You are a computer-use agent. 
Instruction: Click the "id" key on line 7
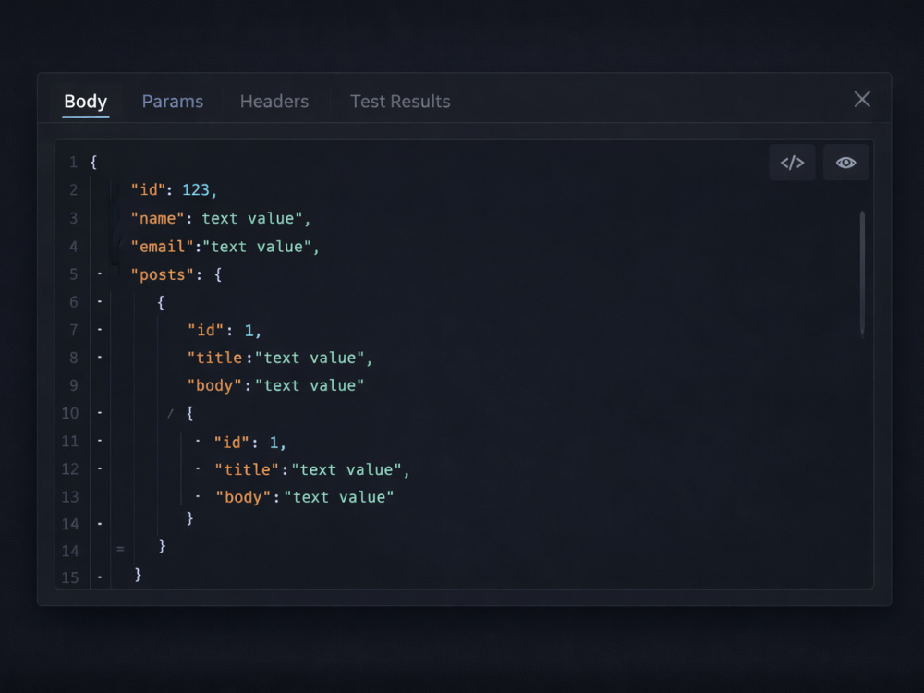(205, 330)
